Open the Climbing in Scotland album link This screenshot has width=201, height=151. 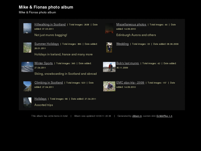tap(49, 83)
